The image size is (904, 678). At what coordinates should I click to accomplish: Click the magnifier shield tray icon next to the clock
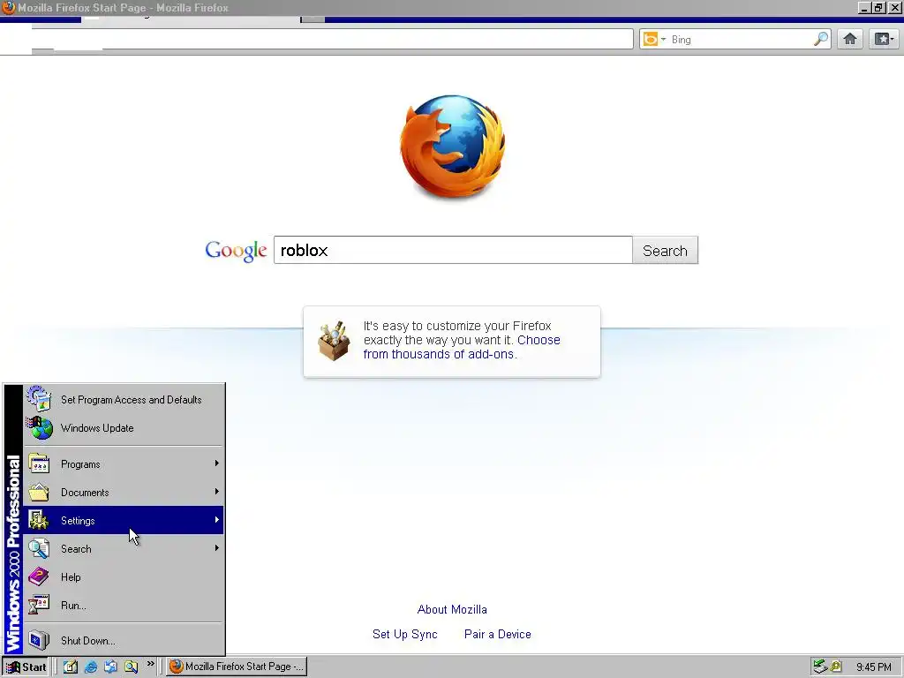tap(836, 667)
